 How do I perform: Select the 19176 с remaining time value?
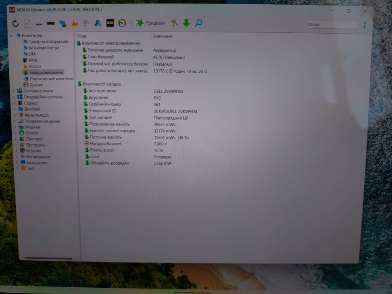point(180,71)
